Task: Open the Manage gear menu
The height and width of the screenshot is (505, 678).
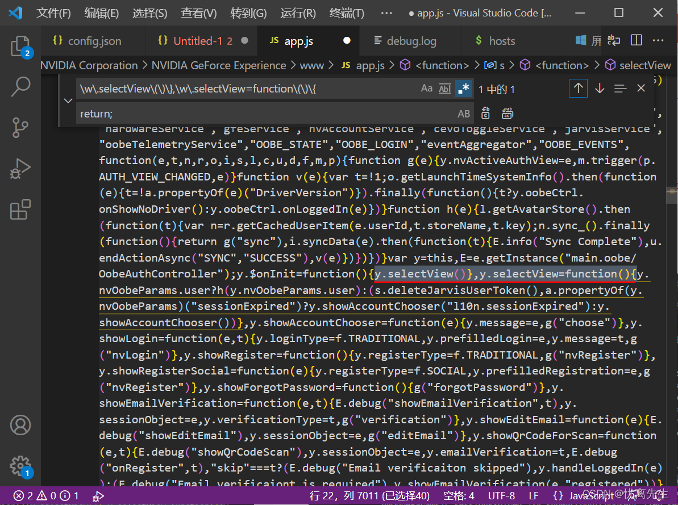Action: click(x=20, y=466)
